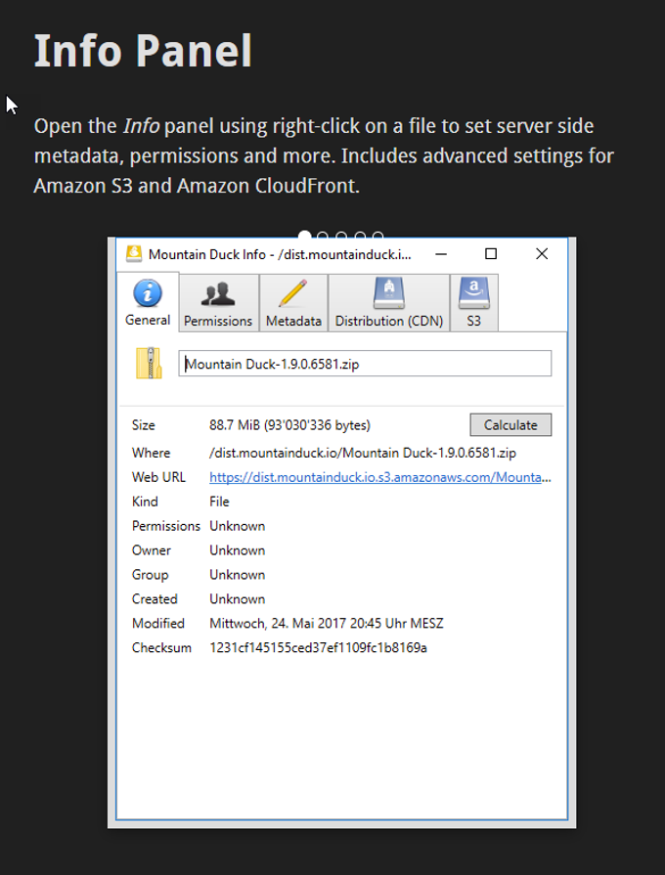Open the Metadata tab
665x875 pixels.
pyautogui.click(x=293, y=303)
